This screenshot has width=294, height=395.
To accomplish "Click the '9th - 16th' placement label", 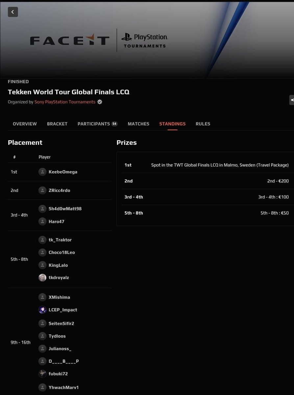I will 20,342.
